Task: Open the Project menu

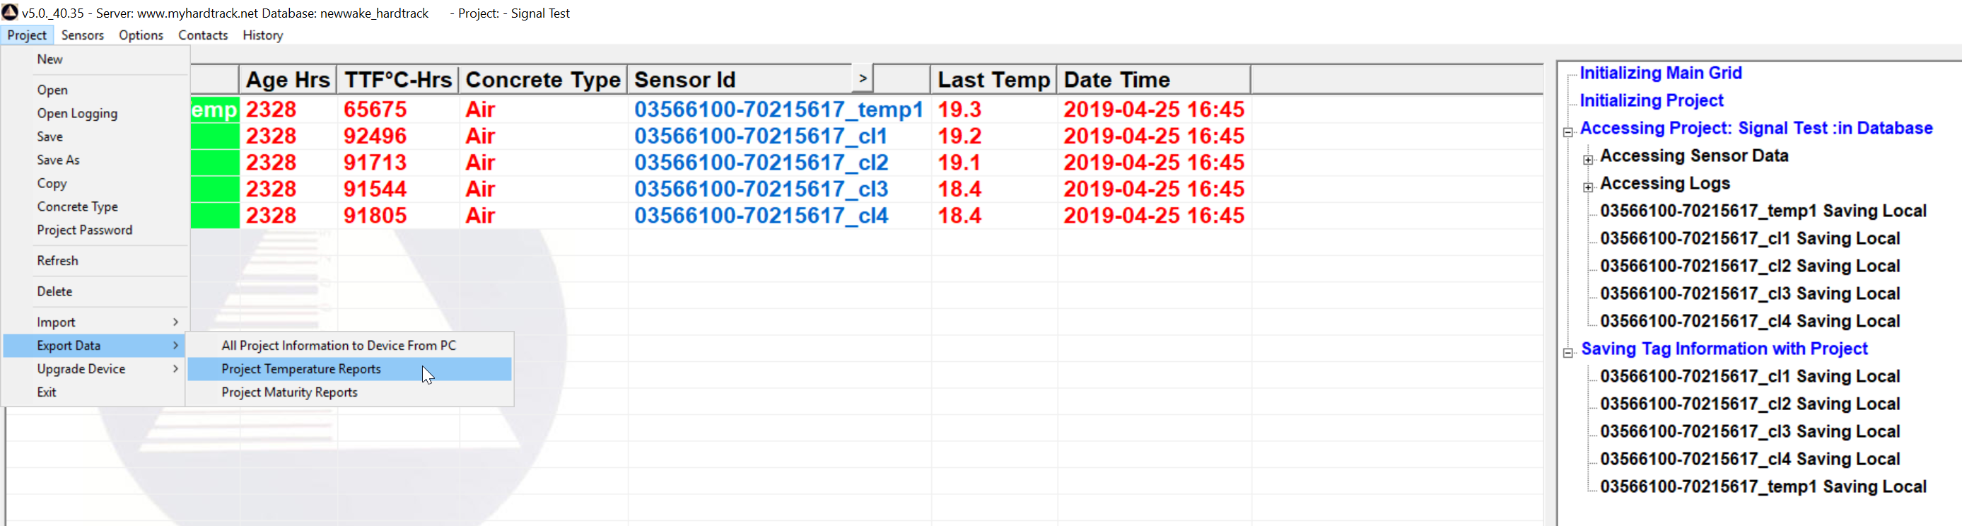Action: point(27,35)
